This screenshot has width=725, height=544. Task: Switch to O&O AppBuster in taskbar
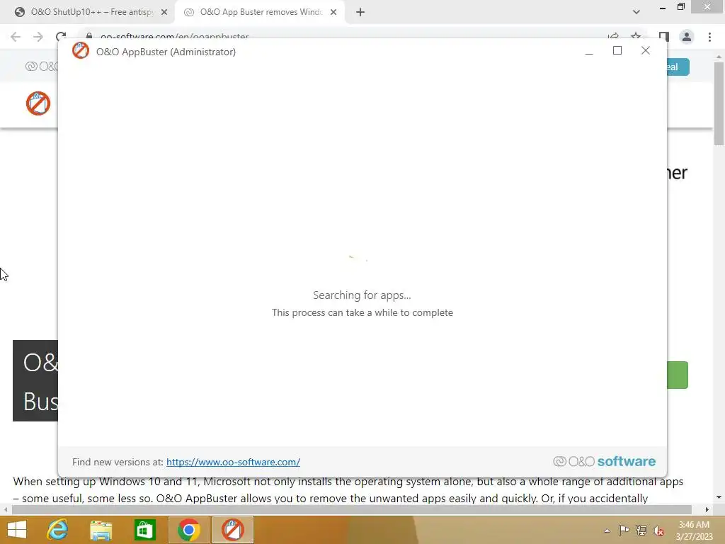[232, 530]
